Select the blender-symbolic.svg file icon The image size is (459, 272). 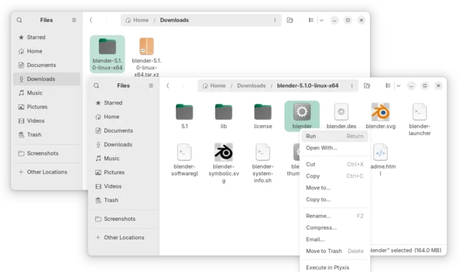click(x=224, y=152)
